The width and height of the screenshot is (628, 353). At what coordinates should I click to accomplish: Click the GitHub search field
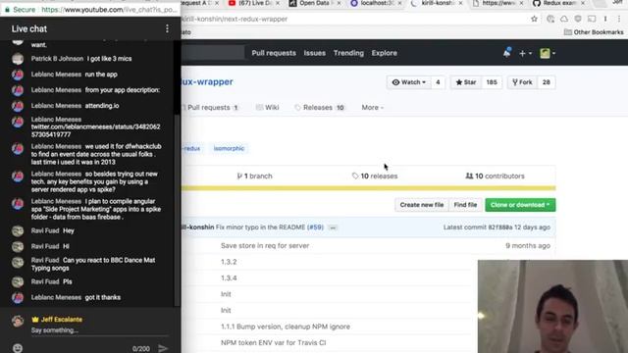[x=213, y=53]
